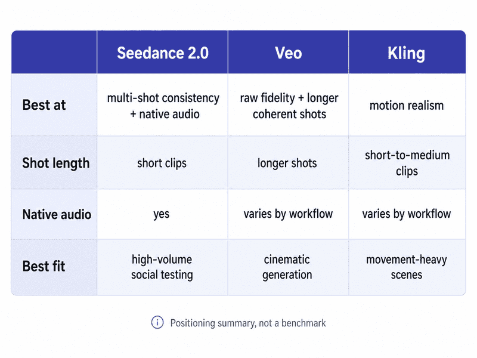
Task: Click the info icon beside Positioning summary
Action: (157, 322)
